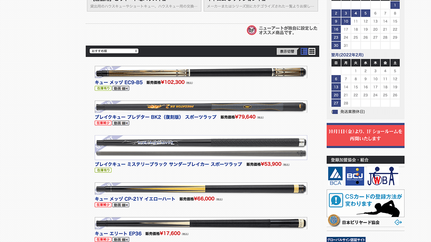Open キュー メッツ CP-21Y イエローハート link

click(135, 199)
